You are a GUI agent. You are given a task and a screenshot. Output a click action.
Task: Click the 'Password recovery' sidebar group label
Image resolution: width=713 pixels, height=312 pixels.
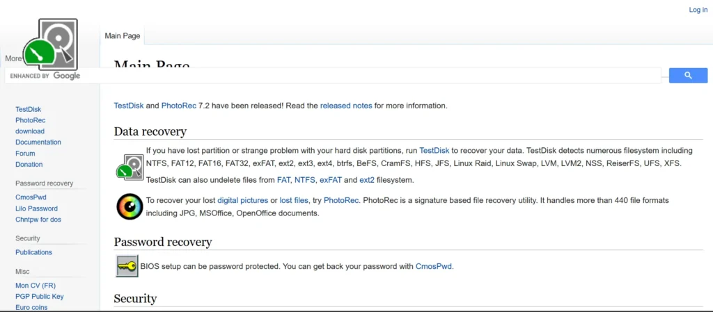tap(44, 183)
